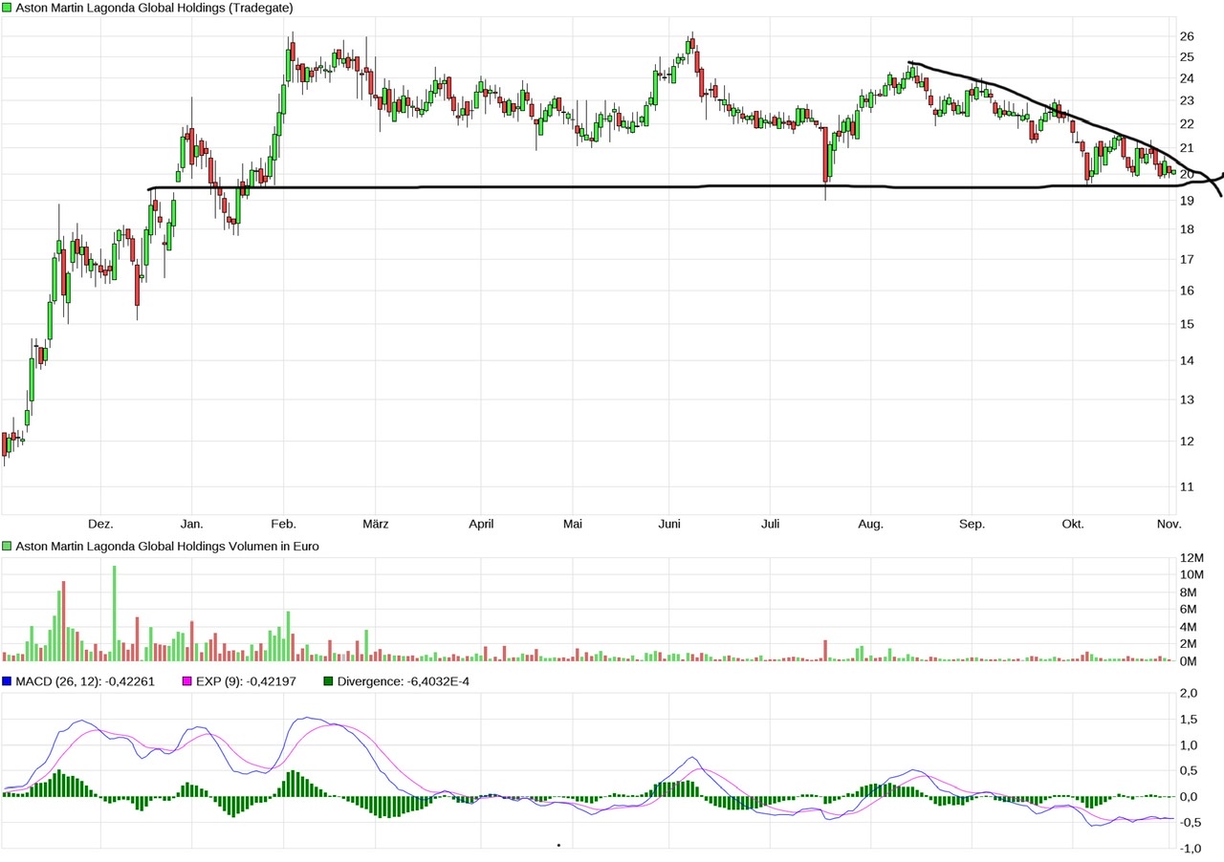Click the '15' price axis label
This screenshot has height=862, width=1224.
[x=1187, y=324]
